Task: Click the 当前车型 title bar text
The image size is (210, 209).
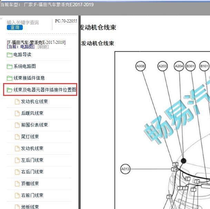Action: point(47,5)
